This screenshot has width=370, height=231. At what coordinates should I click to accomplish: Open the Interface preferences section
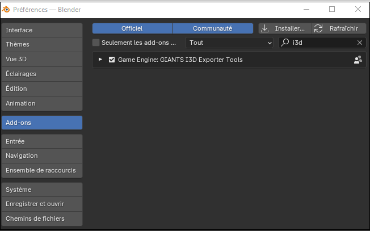[42, 30]
